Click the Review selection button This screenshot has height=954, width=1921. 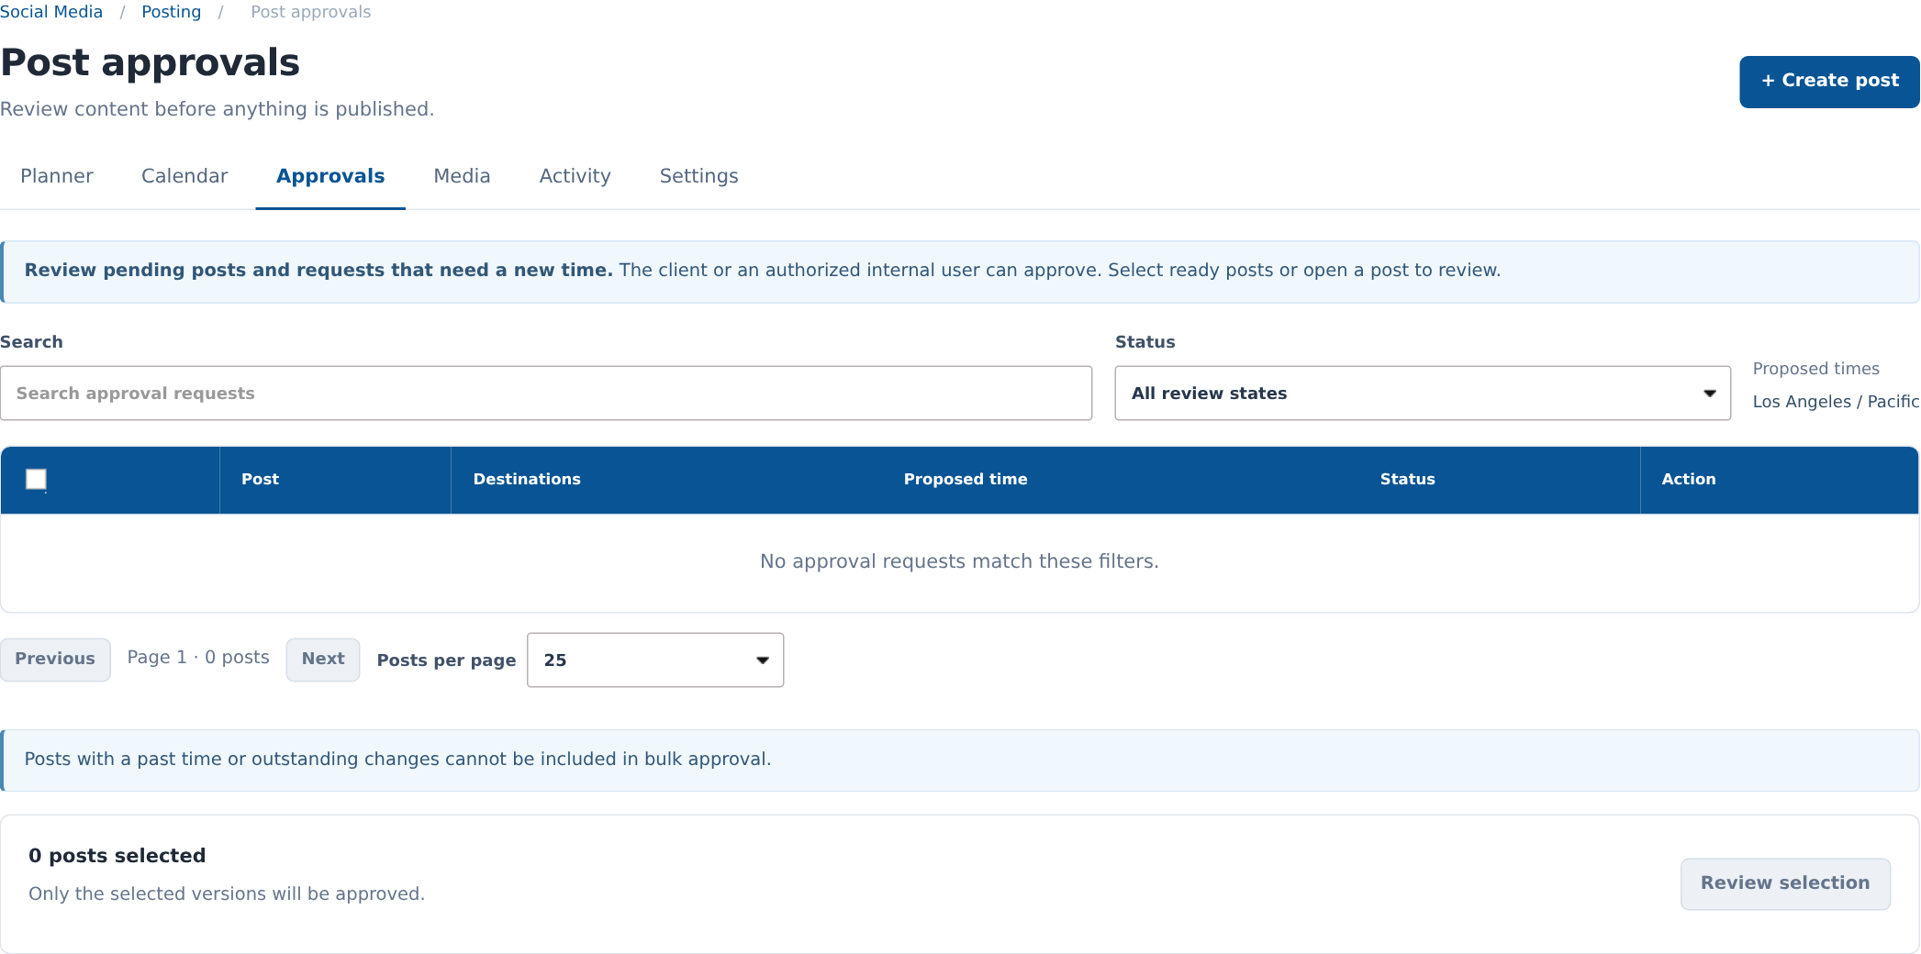click(1785, 883)
